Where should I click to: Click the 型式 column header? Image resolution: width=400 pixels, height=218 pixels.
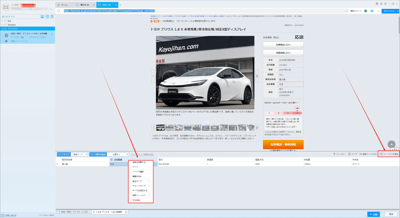pyautogui.click(x=182, y=160)
